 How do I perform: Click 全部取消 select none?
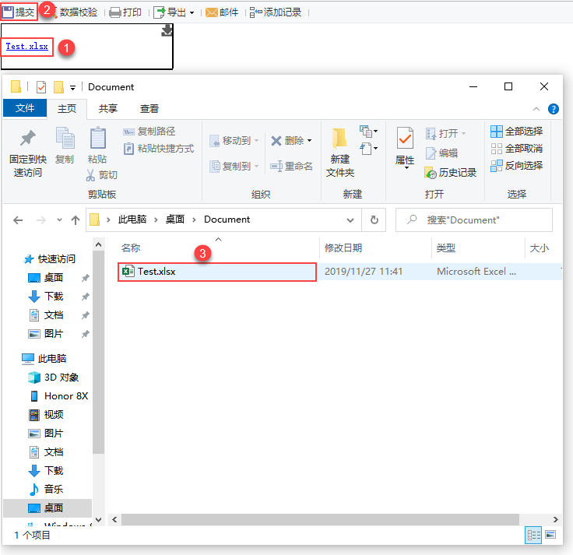click(x=516, y=149)
